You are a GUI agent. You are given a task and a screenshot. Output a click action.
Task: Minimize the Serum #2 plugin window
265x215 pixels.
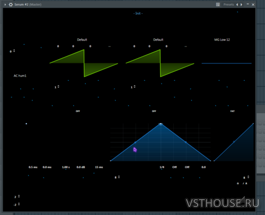click(248, 4)
